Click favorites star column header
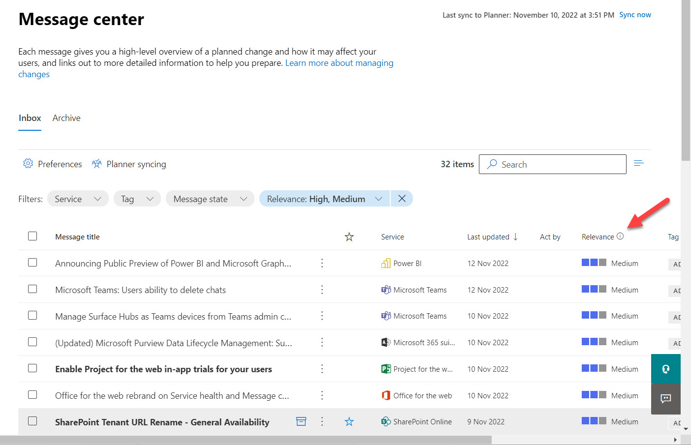The width and height of the screenshot is (691, 445). pos(349,237)
